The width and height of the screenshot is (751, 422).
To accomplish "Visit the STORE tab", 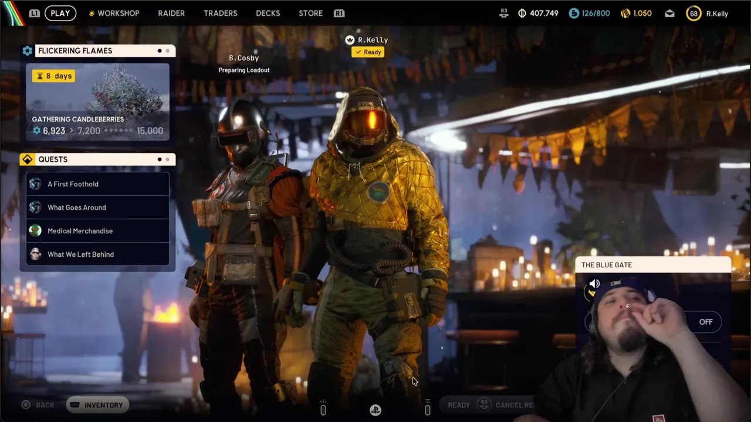I will point(310,13).
